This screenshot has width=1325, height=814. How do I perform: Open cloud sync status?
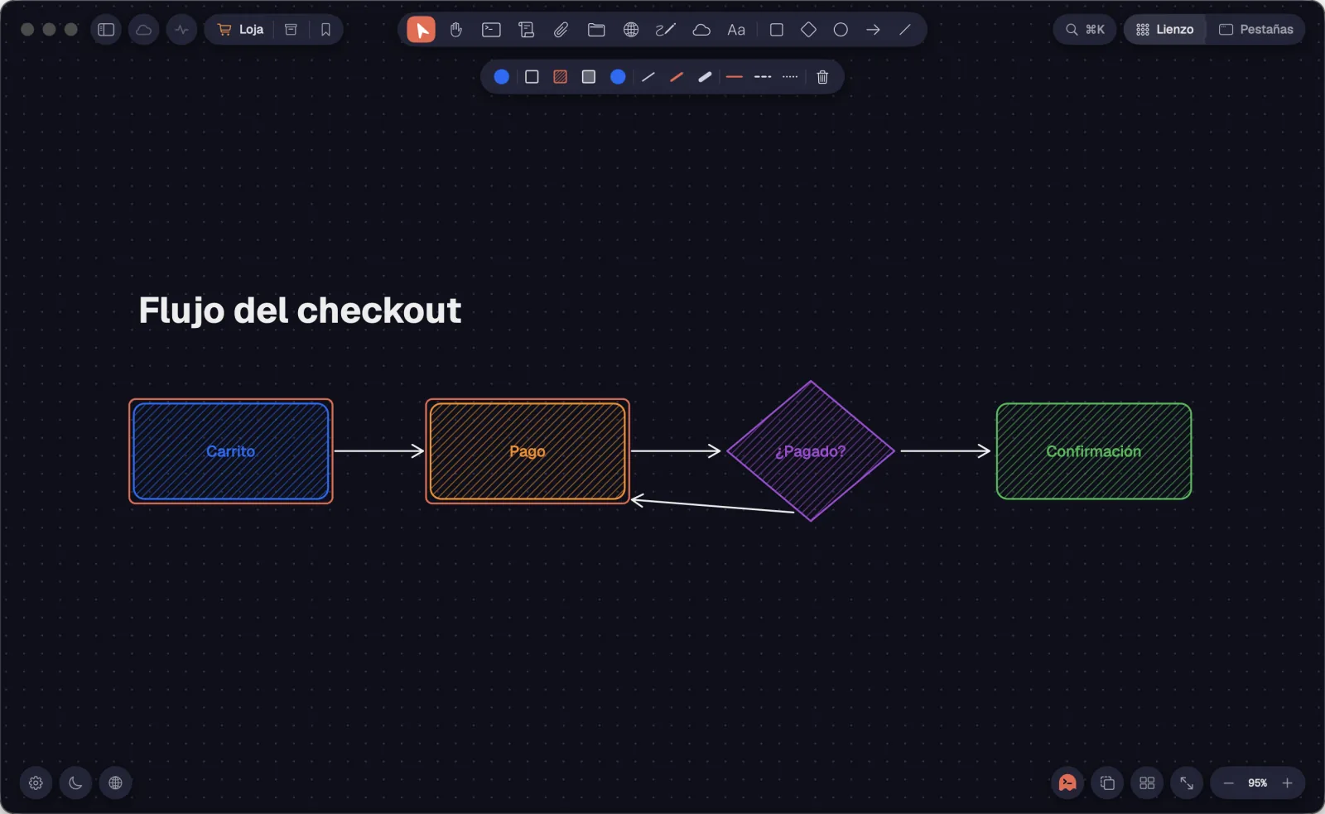pyautogui.click(x=144, y=30)
